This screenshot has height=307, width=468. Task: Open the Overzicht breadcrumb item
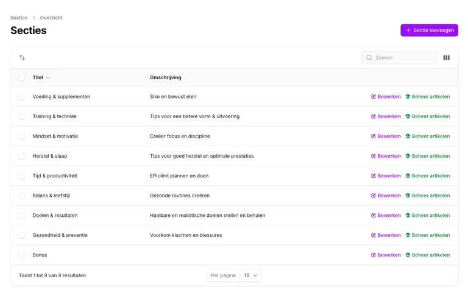click(51, 18)
